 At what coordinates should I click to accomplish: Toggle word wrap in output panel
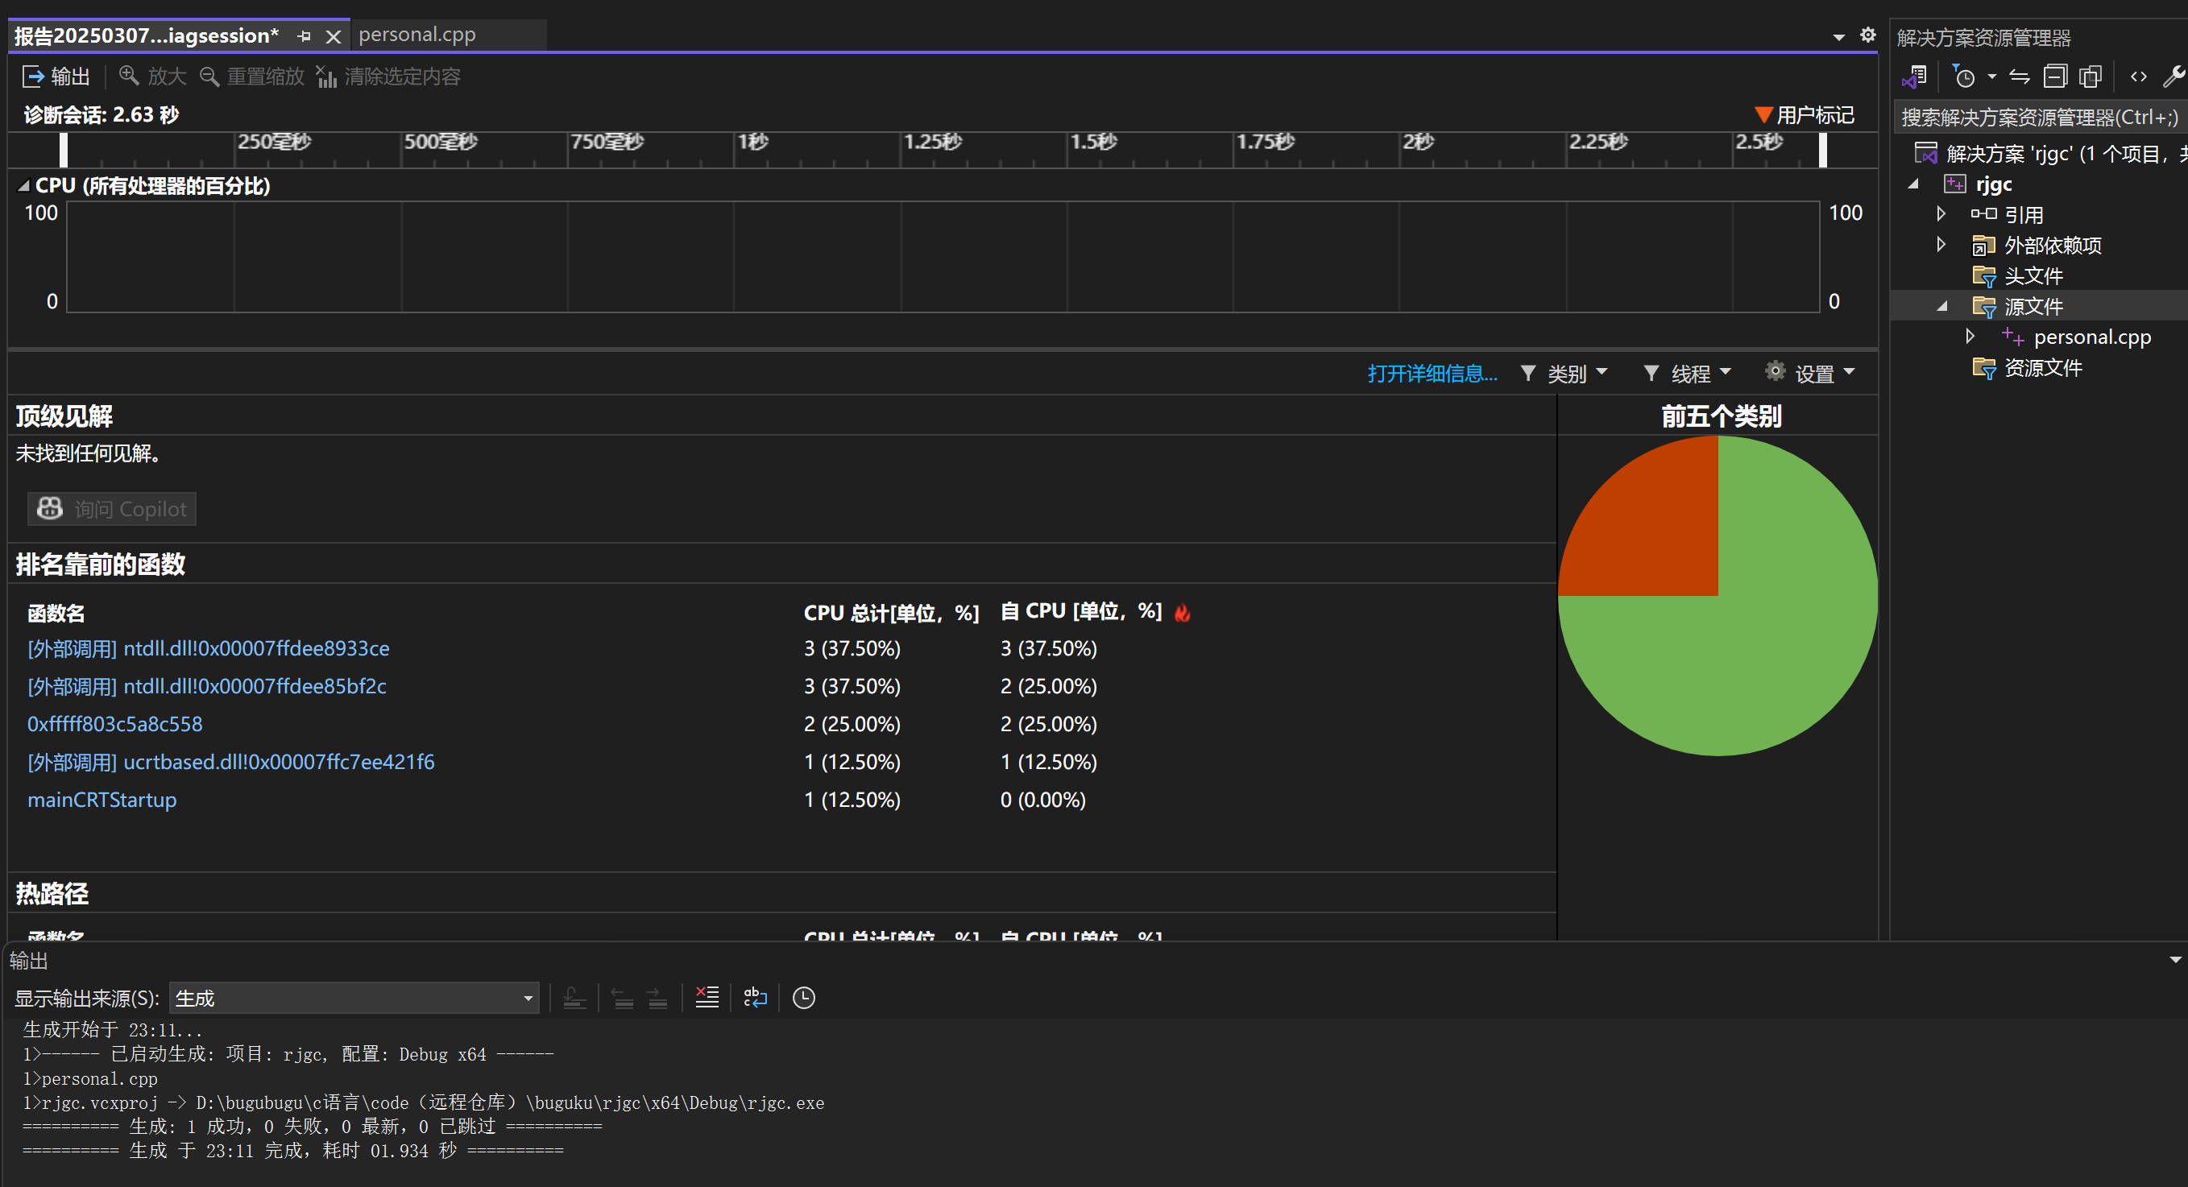click(x=754, y=998)
